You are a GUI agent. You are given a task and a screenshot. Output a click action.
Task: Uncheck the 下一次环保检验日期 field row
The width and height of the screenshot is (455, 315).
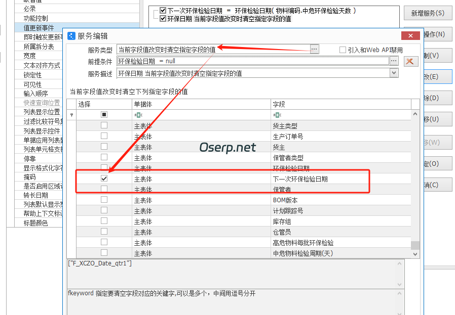pos(104,178)
